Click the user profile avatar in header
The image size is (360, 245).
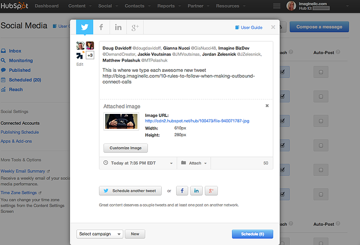tap(291, 6)
